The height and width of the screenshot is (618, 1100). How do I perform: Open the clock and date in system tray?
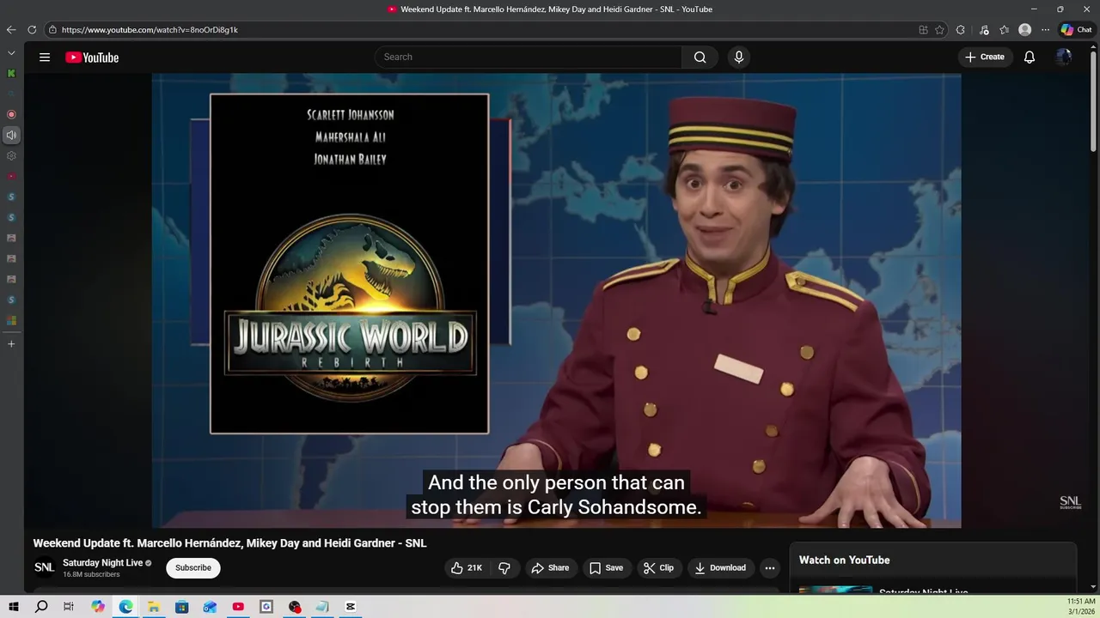1081,607
